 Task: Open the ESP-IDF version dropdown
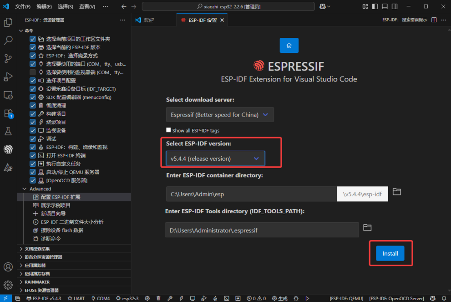click(215, 159)
